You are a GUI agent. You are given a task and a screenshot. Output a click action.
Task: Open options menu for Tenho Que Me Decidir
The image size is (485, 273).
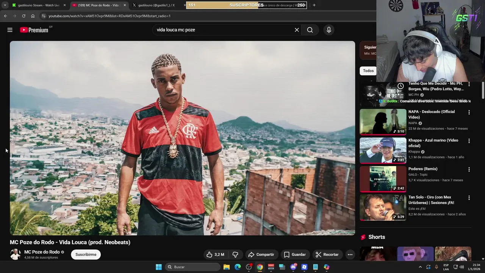[x=469, y=84]
